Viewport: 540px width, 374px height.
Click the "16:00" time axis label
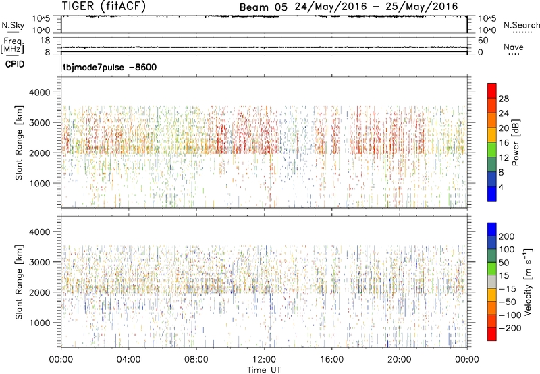[x=331, y=360]
